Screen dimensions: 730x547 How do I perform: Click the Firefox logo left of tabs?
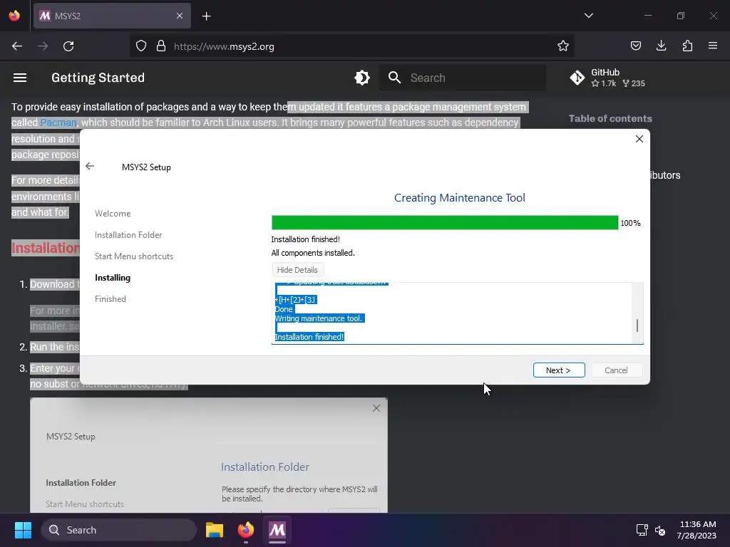point(14,16)
